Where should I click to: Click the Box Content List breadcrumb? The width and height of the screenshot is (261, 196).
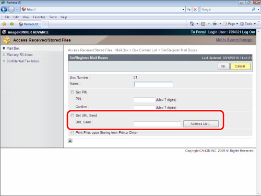click(x=145, y=50)
